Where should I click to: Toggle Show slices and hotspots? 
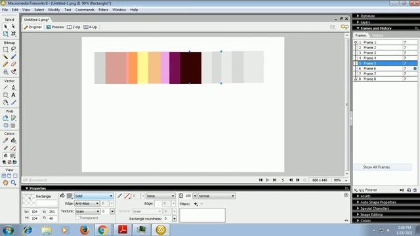point(13,125)
